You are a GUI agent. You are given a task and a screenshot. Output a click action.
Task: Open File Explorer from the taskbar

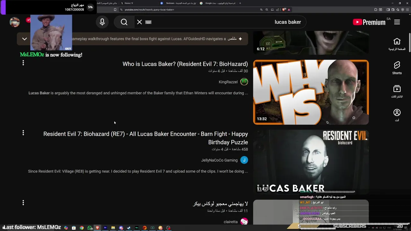click(x=113, y=228)
